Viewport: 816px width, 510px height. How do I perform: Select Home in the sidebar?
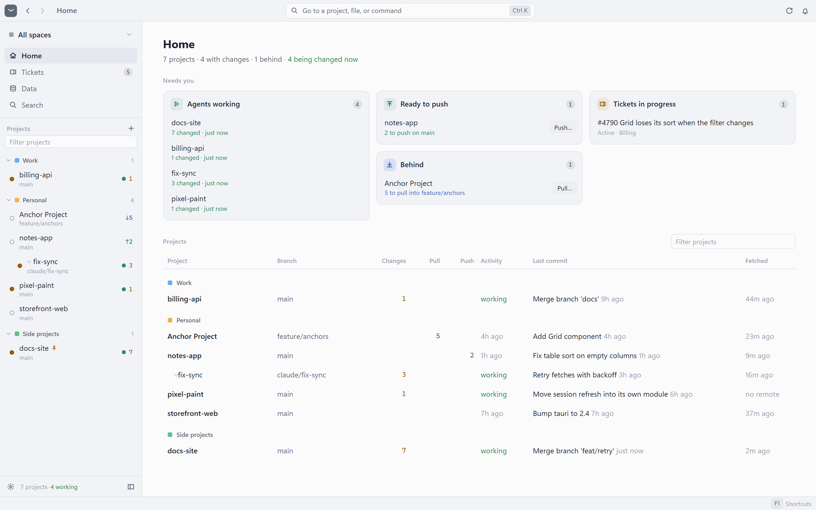coord(71,56)
